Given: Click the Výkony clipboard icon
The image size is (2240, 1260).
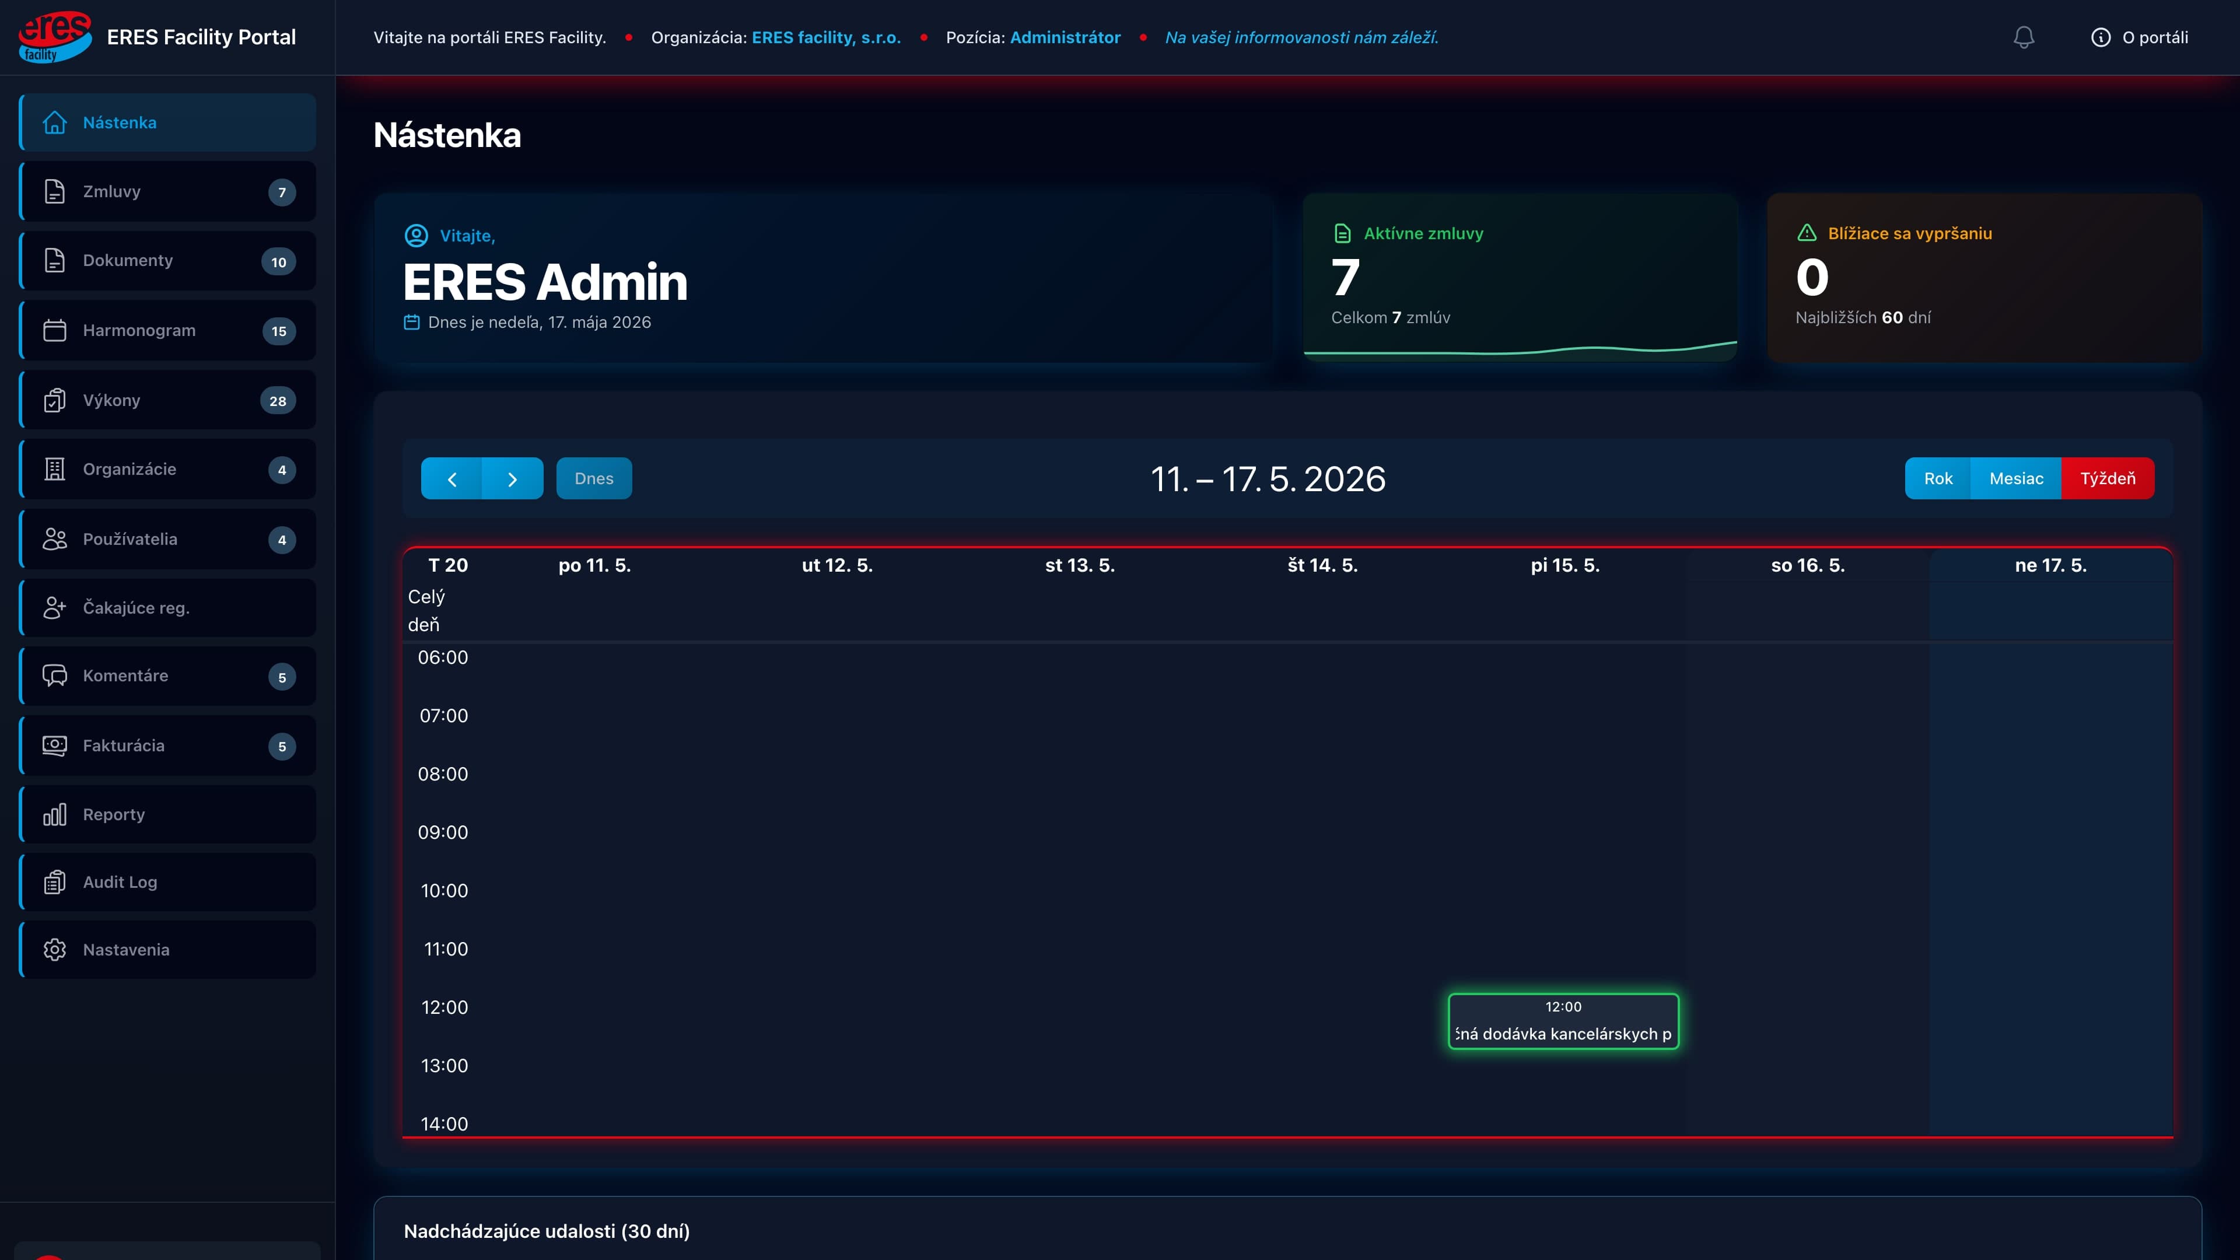Looking at the screenshot, I should pyautogui.click(x=55, y=400).
